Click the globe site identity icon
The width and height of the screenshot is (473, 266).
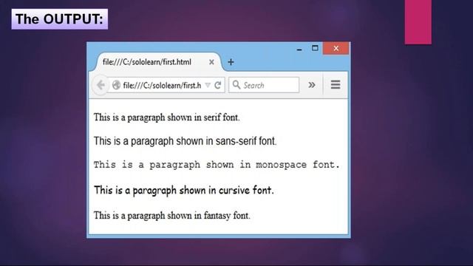click(x=116, y=86)
